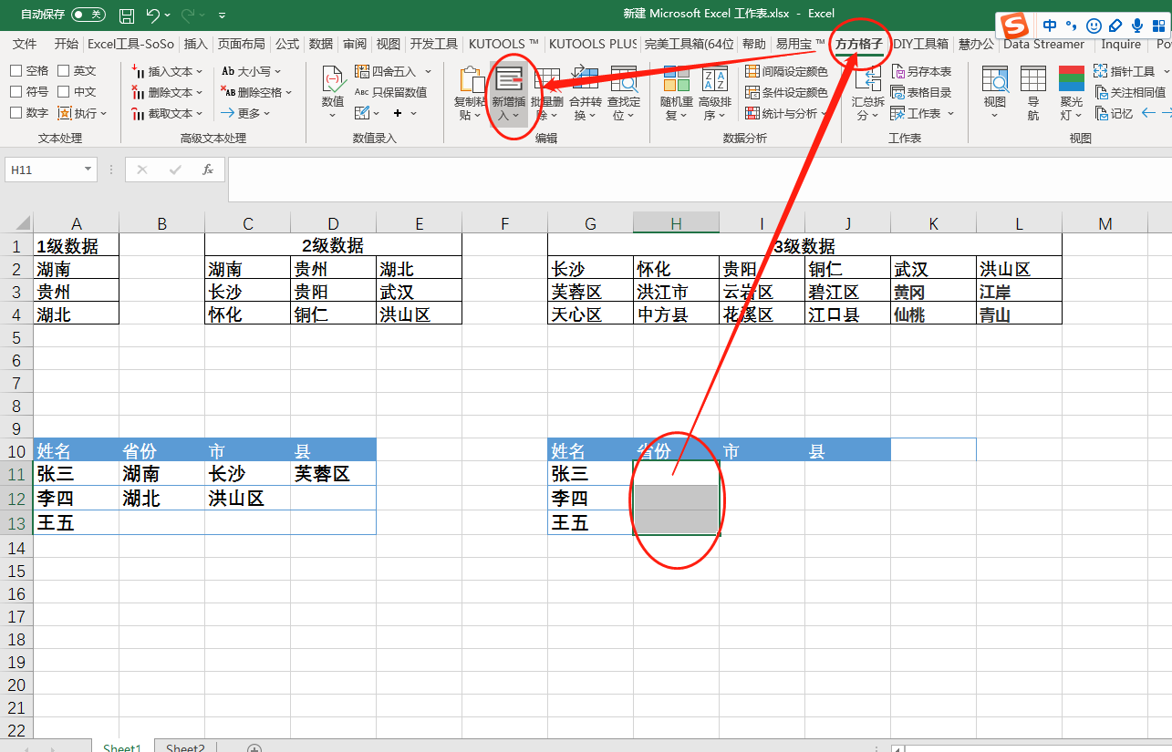Switch to the 公式 Formulas tab

287,44
